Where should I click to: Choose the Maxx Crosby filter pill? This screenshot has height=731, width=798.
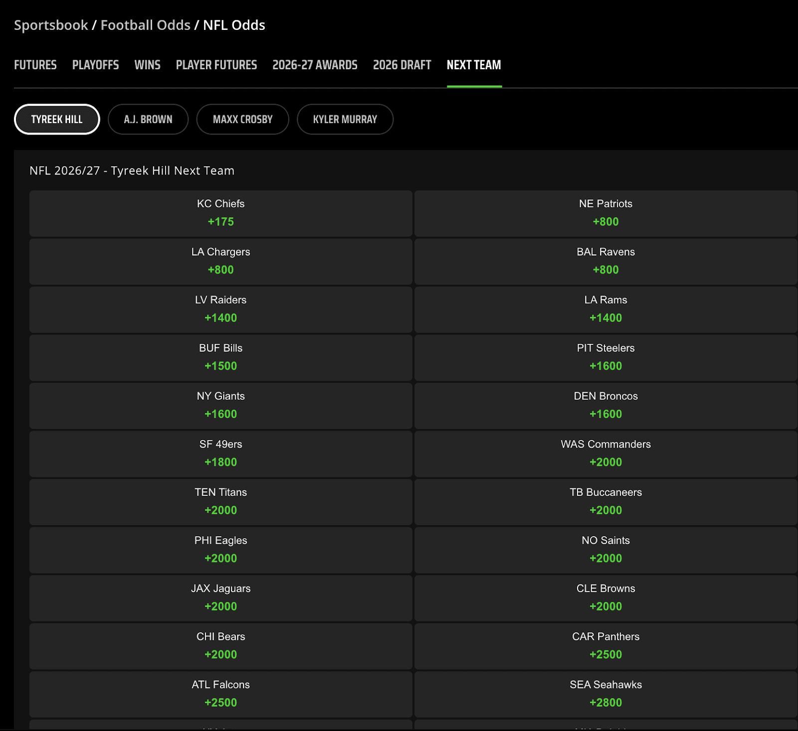pyautogui.click(x=242, y=120)
